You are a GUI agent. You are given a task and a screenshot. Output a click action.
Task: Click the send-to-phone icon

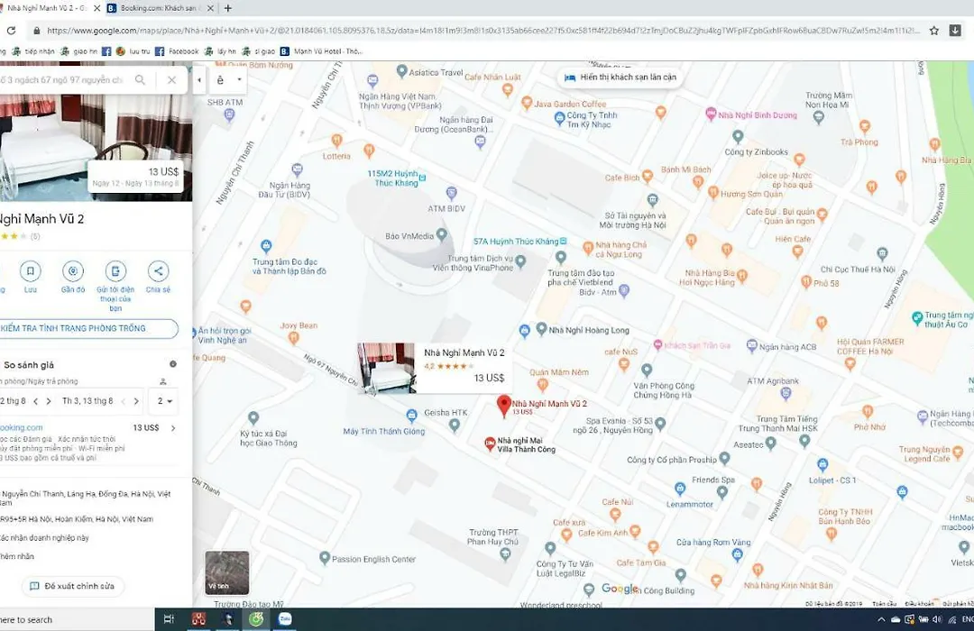(115, 271)
